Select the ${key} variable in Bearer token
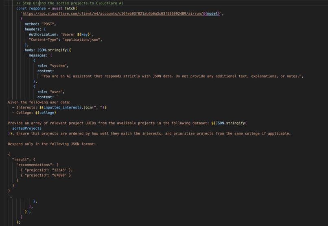328x226 pixels. [83, 35]
